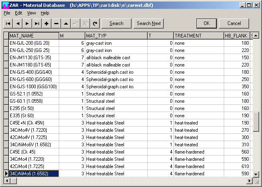This screenshot has height=187, width=262.
Task: Click the MAT_NAME column header
Action: pos(33,36)
